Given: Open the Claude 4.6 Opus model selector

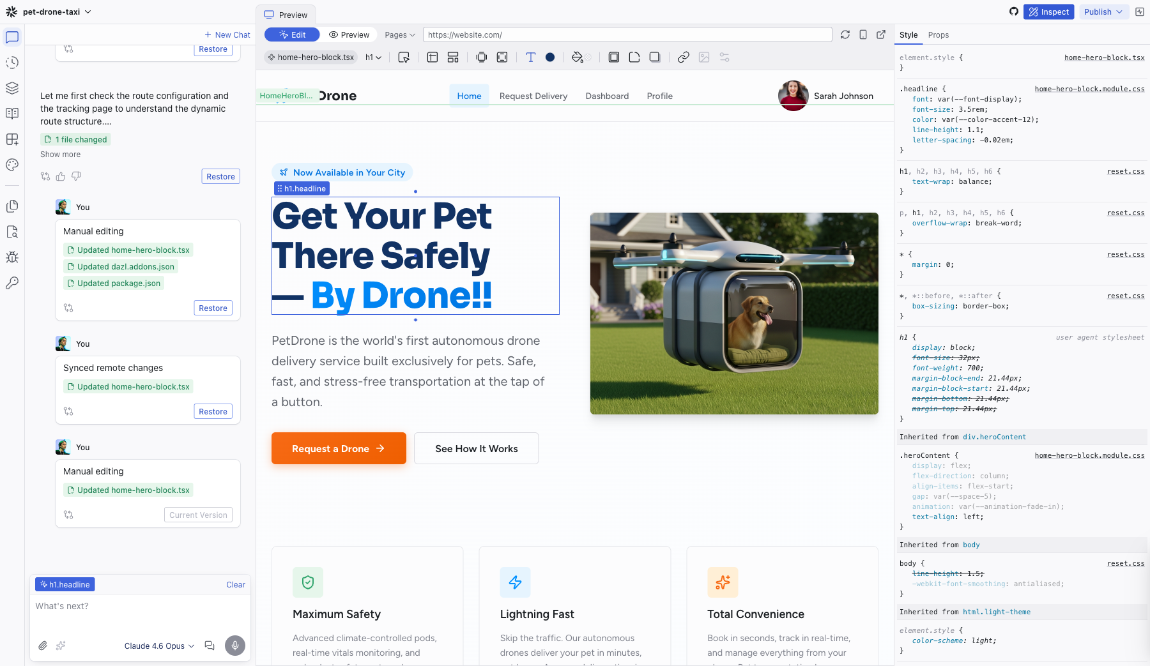Looking at the screenshot, I should tap(159, 646).
